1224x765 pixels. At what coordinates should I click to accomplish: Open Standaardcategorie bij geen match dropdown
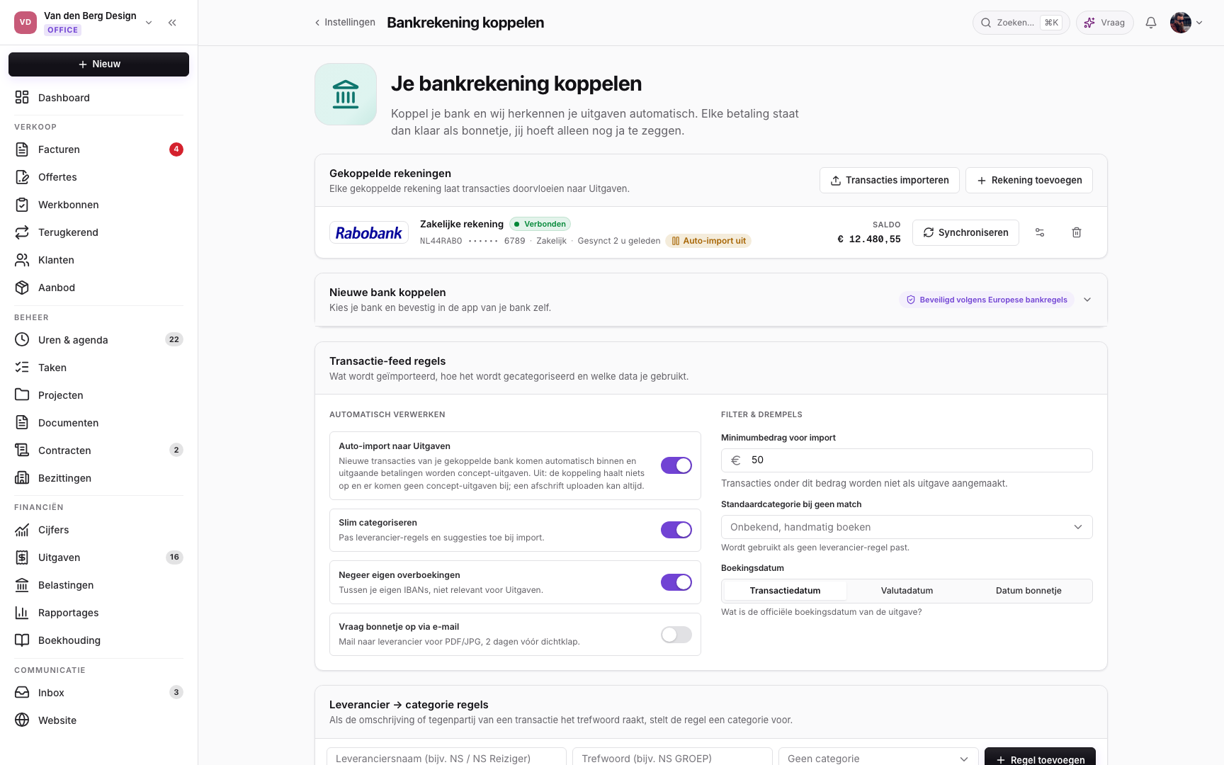pos(907,527)
